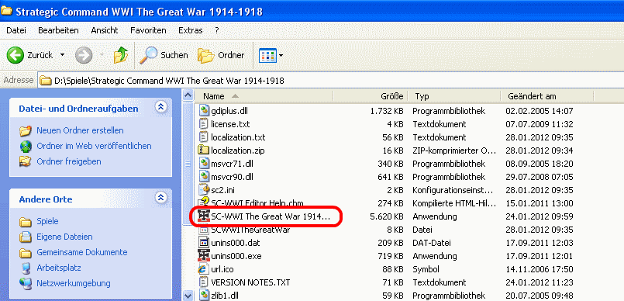The height and width of the screenshot is (301, 624).
Task: Select the sc2.ini settings file icon
Action: 204,190
